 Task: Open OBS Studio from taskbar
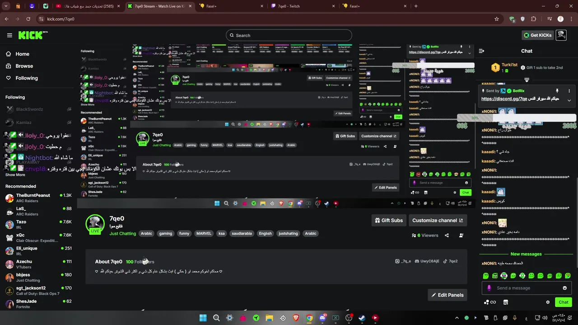(349, 318)
